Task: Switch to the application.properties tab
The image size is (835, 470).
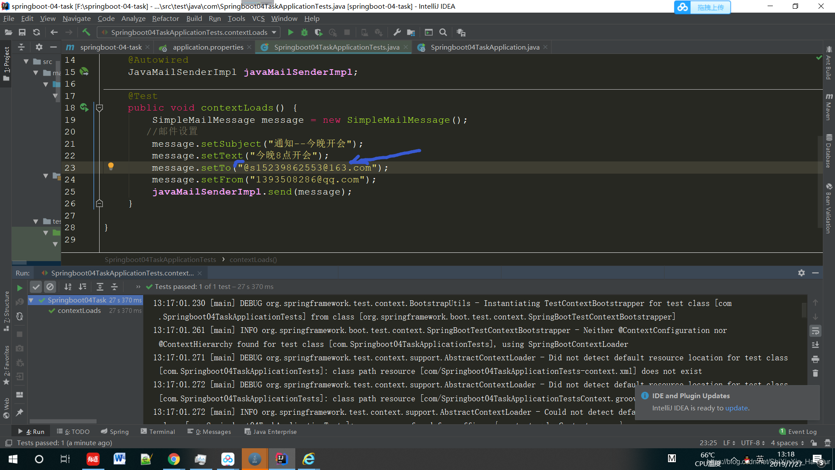Action: pyautogui.click(x=207, y=47)
